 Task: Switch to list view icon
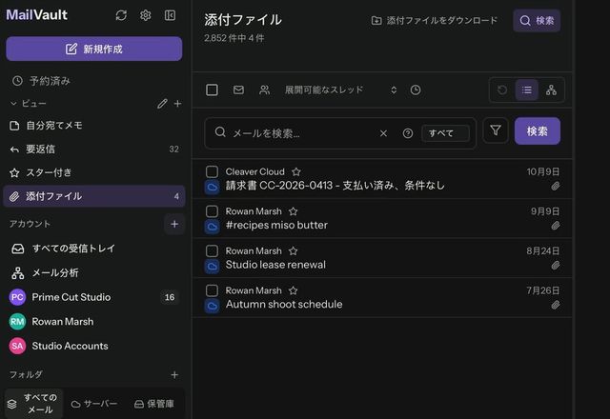527,90
